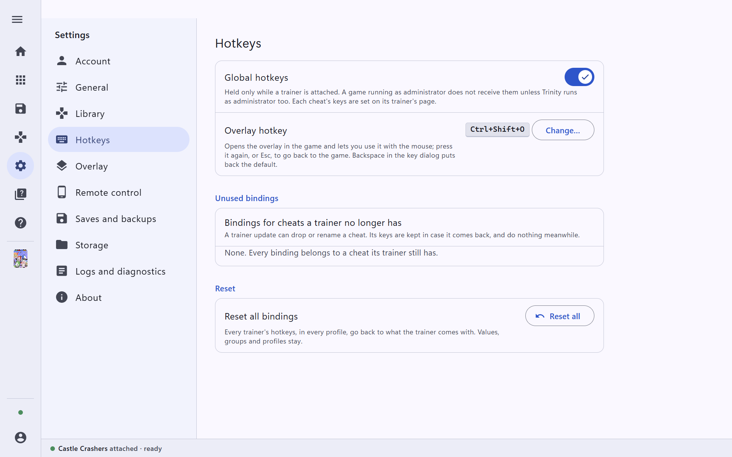Open the About page
The height and width of the screenshot is (457, 732).
pos(119,297)
